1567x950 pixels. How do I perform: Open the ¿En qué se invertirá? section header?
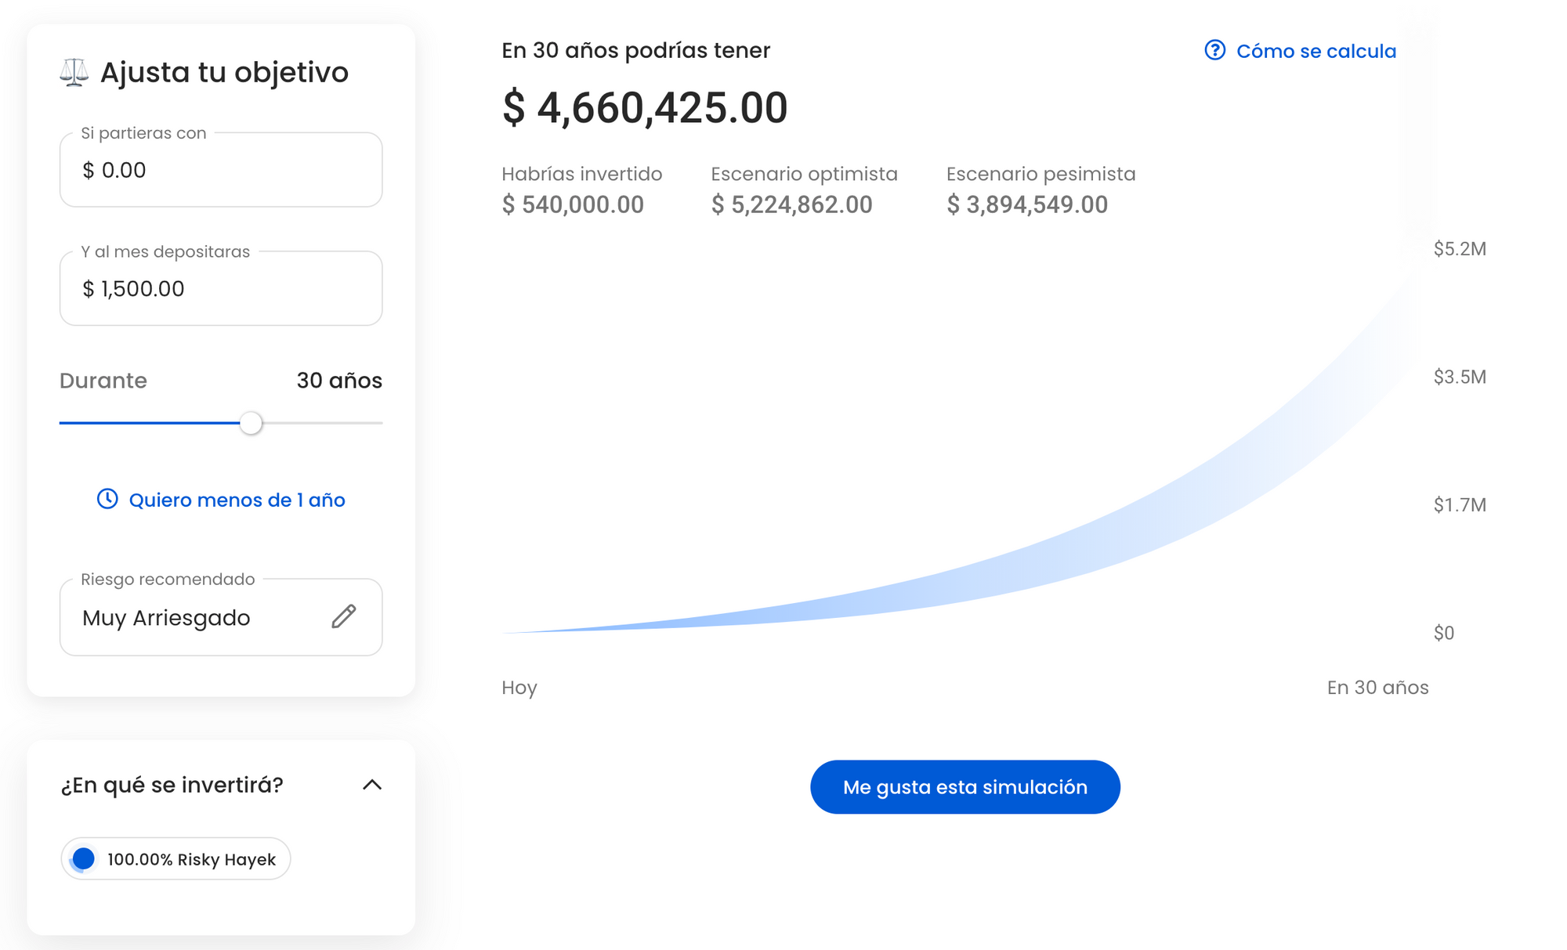172,785
